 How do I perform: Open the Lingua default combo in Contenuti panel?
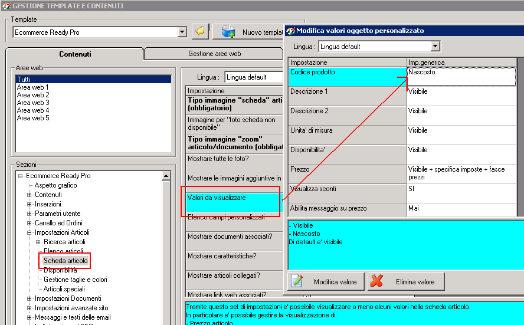(254, 77)
